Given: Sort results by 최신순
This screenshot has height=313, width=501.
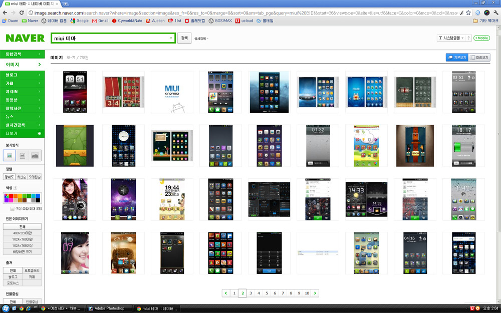Looking at the screenshot, I should (22, 177).
